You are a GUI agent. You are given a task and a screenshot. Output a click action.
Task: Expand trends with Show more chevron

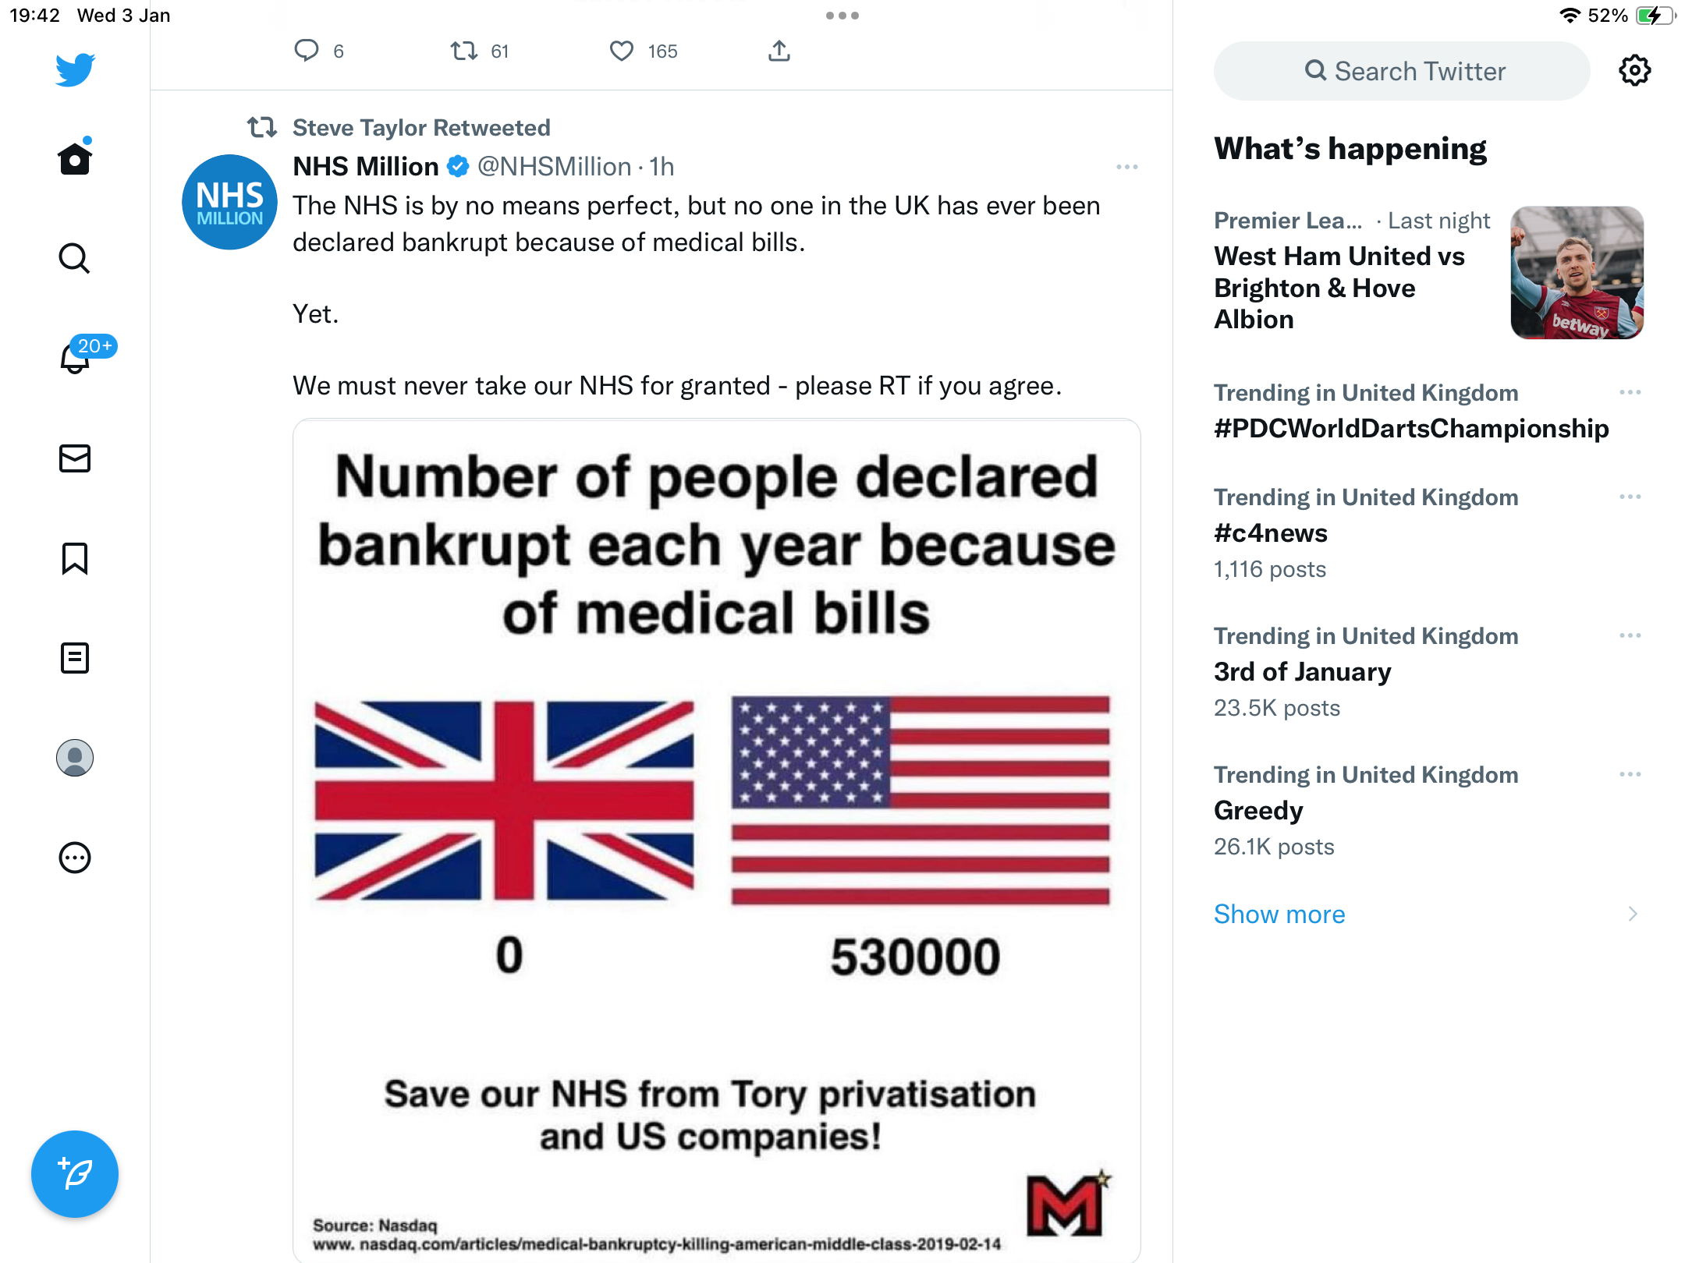click(x=1633, y=914)
